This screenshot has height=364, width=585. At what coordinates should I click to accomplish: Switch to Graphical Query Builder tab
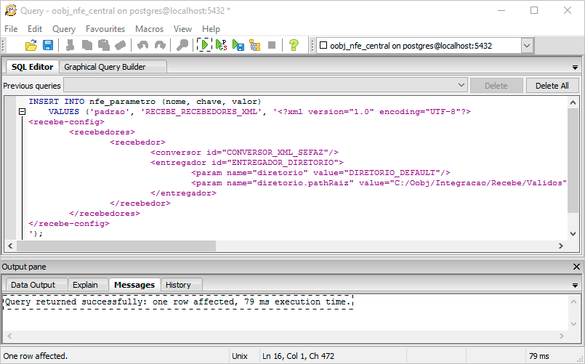tap(113, 67)
